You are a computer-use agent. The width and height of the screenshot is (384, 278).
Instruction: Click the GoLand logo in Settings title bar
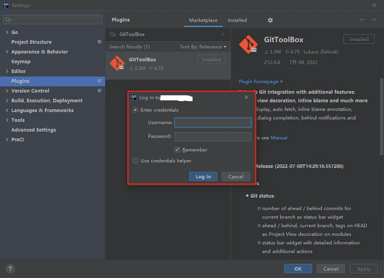(6, 5)
